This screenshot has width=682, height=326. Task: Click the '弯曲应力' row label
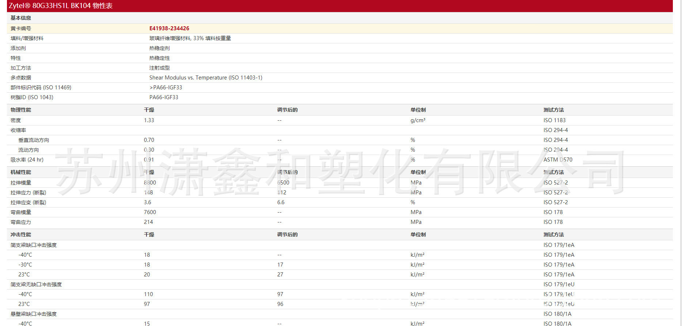coord(21,222)
